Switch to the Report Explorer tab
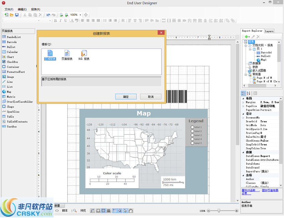The image size is (284, 218). point(252,31)
